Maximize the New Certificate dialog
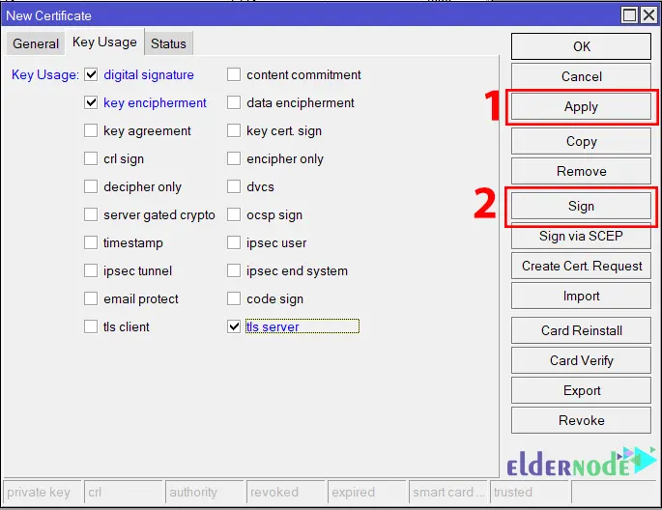 (630, 14)
